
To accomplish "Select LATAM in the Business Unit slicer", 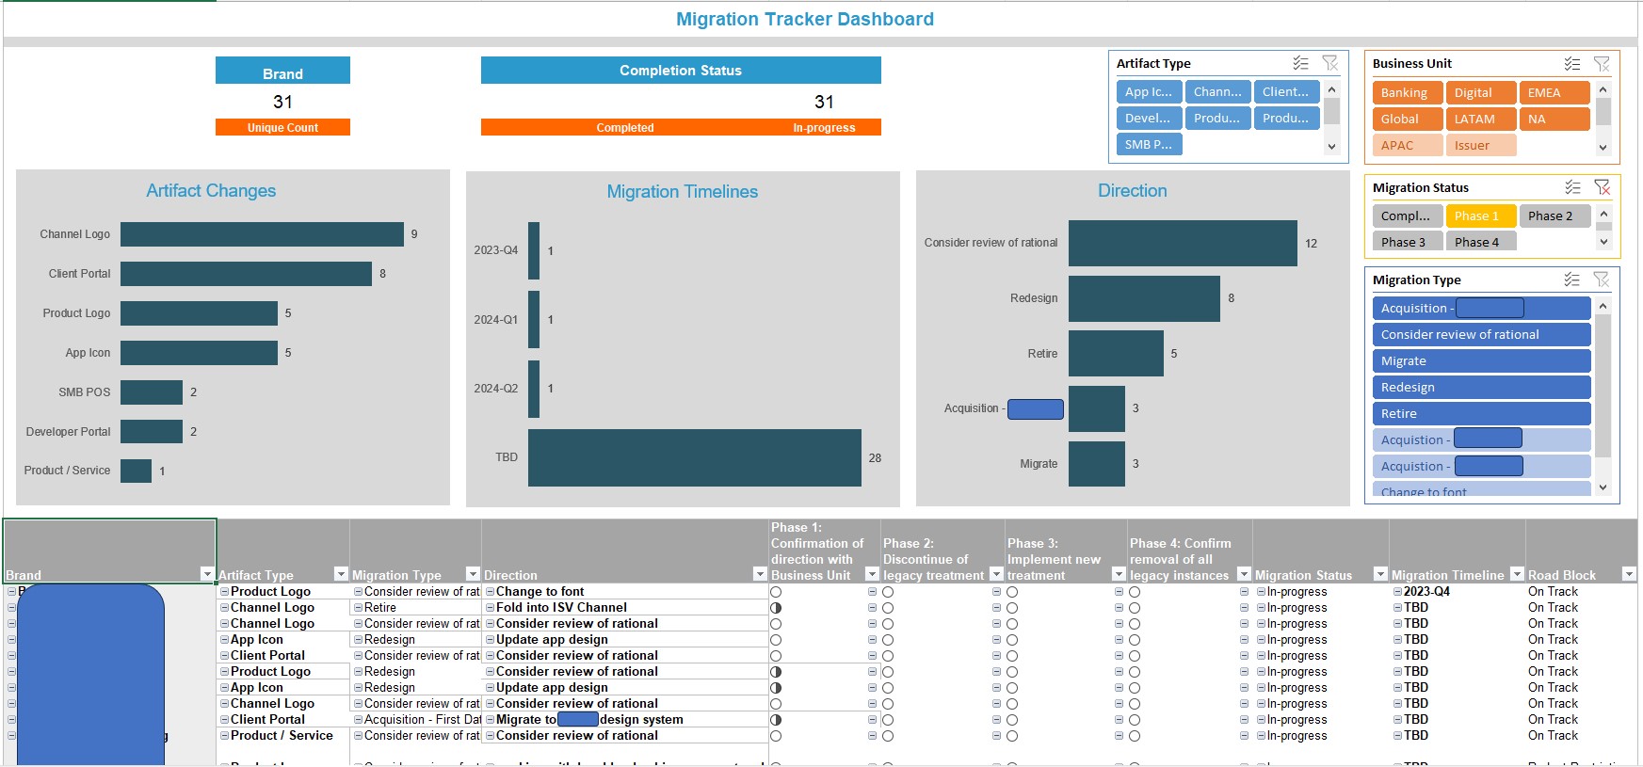I will [1479, 119].
